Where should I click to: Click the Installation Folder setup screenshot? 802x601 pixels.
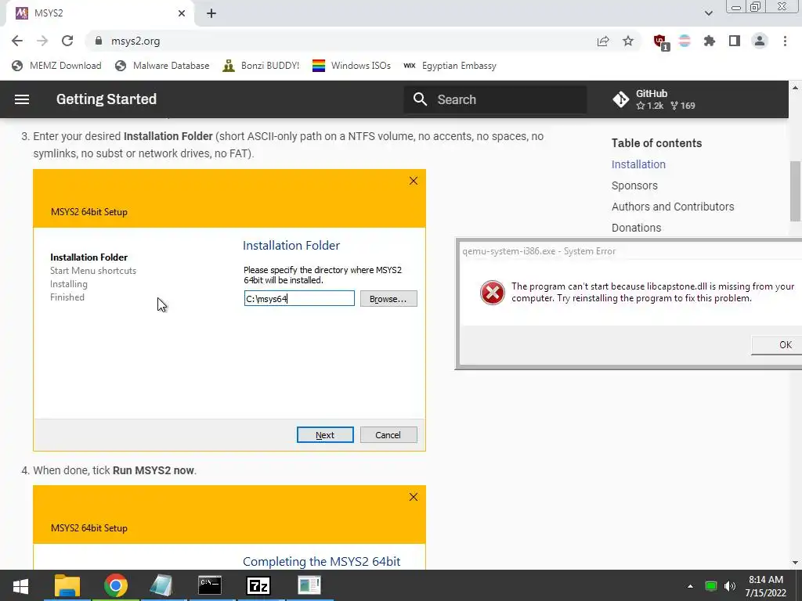(229, 310)
